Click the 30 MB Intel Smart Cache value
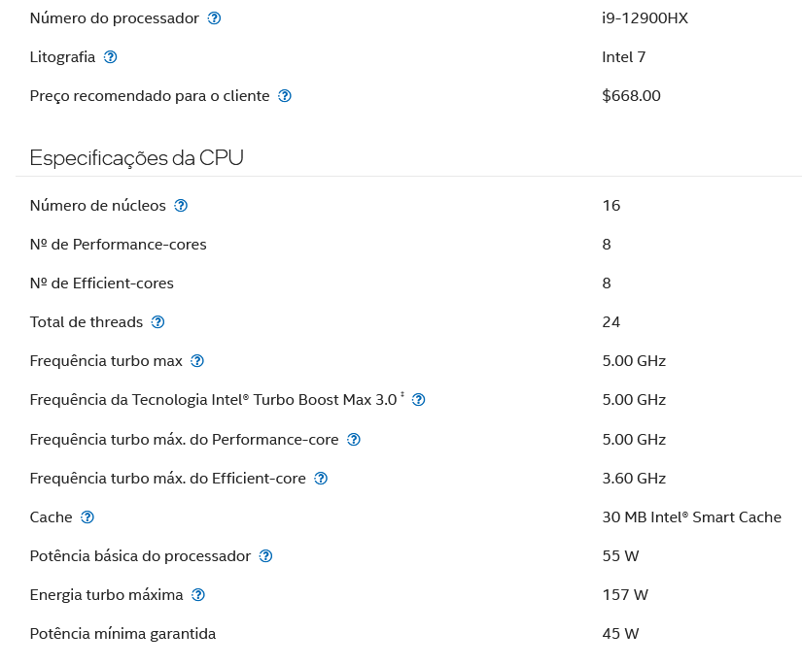The image size is (802, 666). tap(691, 517)
